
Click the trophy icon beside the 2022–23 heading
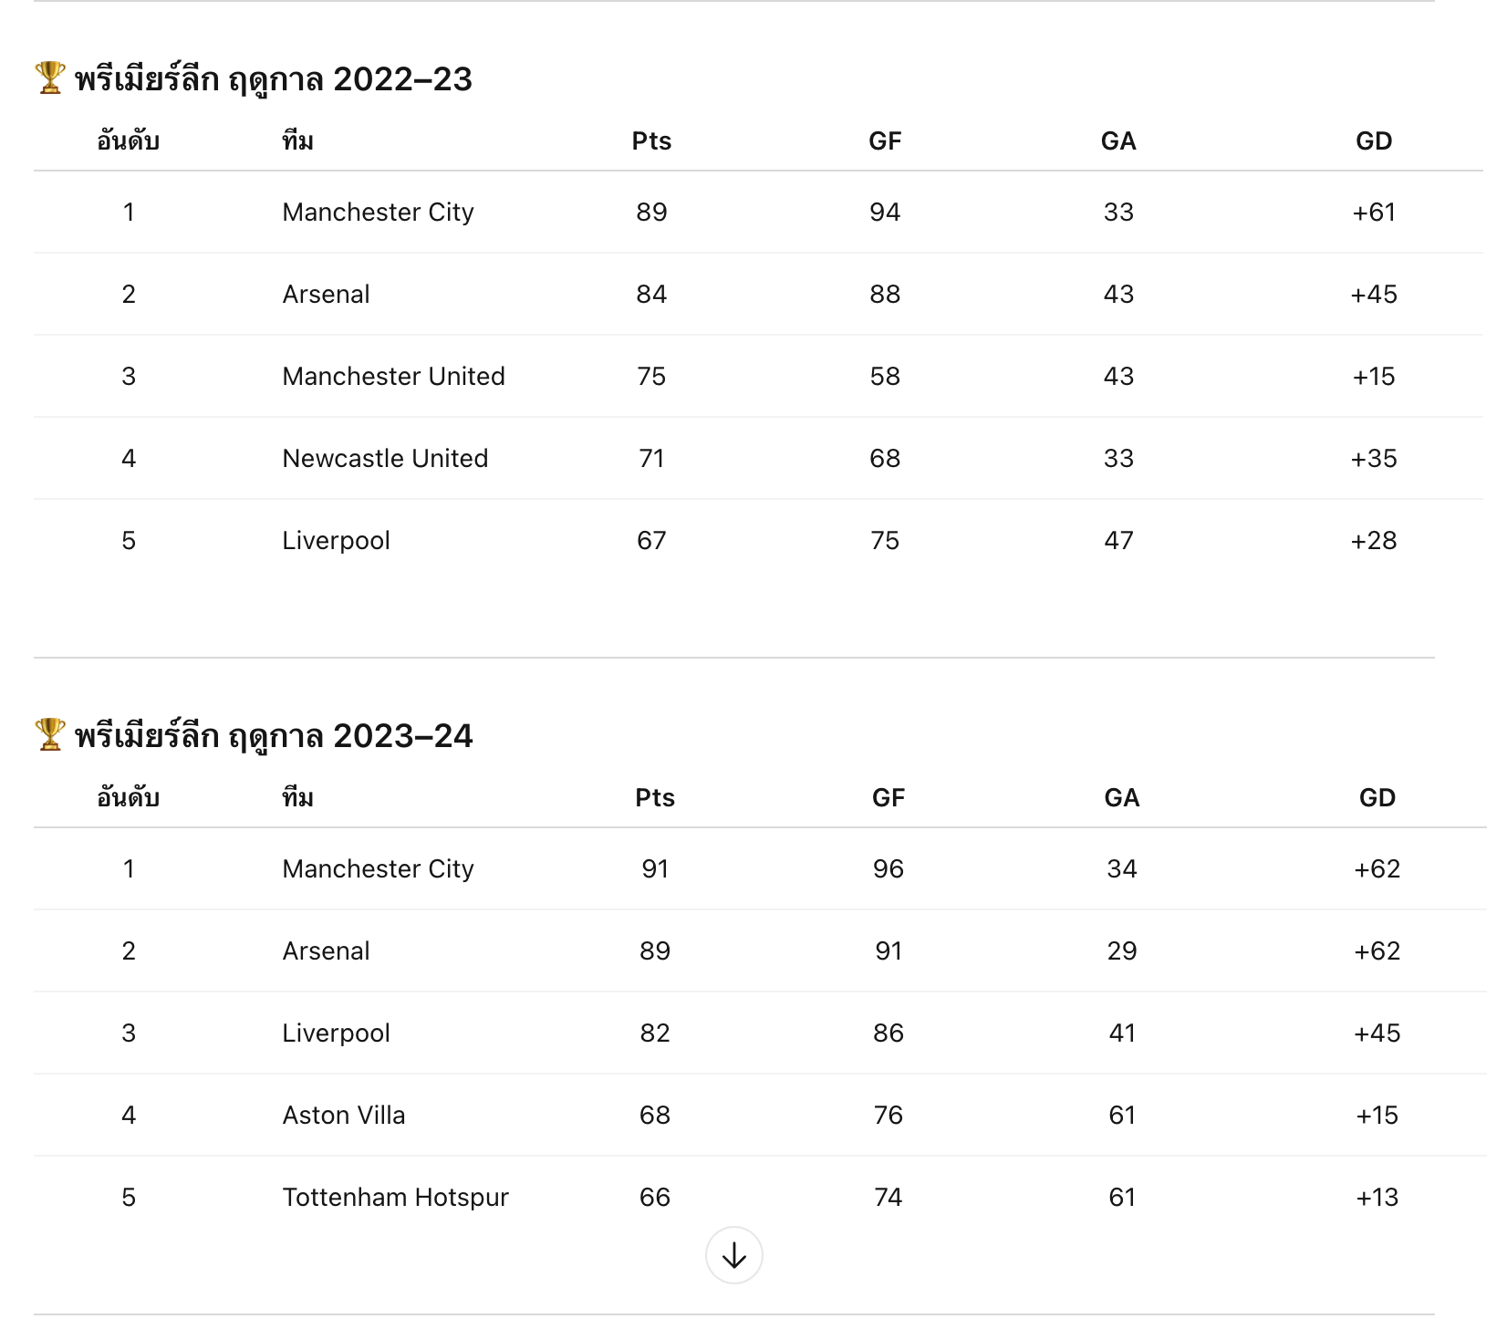[x=50, y=78]
